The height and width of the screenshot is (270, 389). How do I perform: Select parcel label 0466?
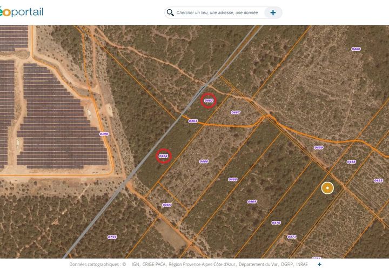click(204, 161)
